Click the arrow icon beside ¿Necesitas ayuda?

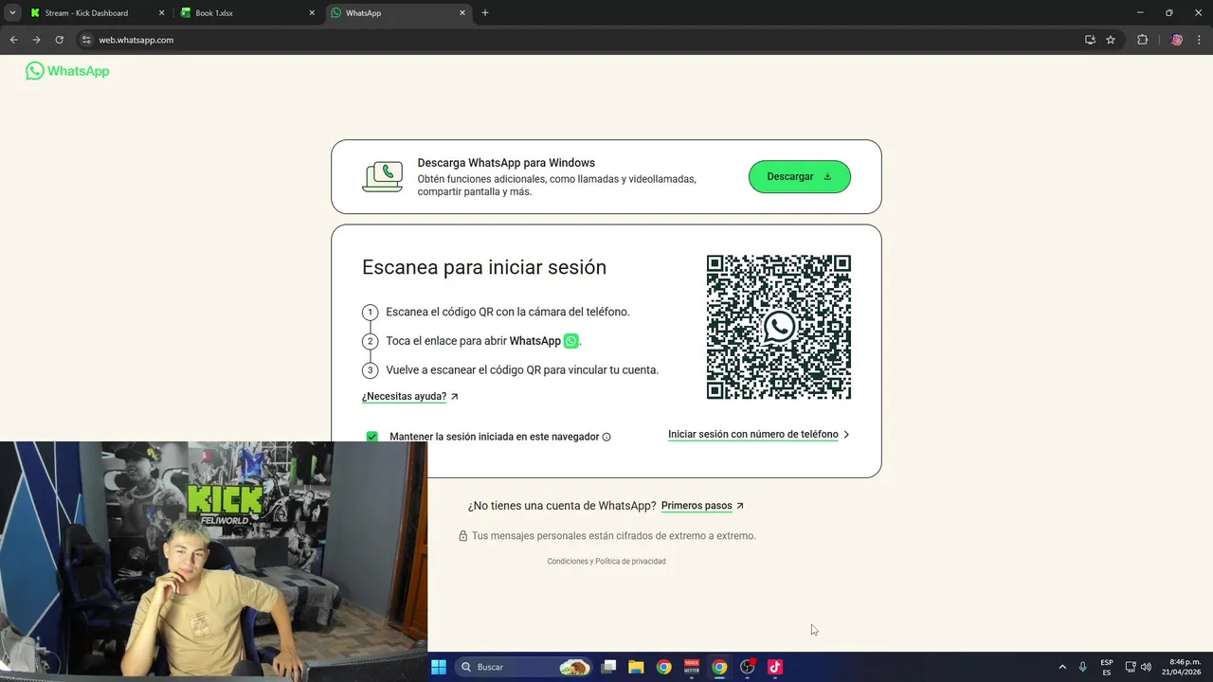point(455,397)
